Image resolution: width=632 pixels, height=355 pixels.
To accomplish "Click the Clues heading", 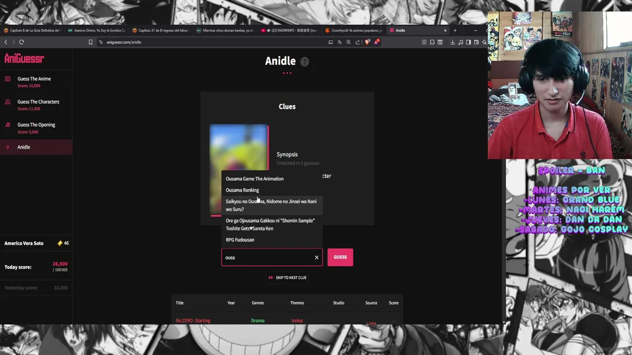I will (x=287, y=107).
